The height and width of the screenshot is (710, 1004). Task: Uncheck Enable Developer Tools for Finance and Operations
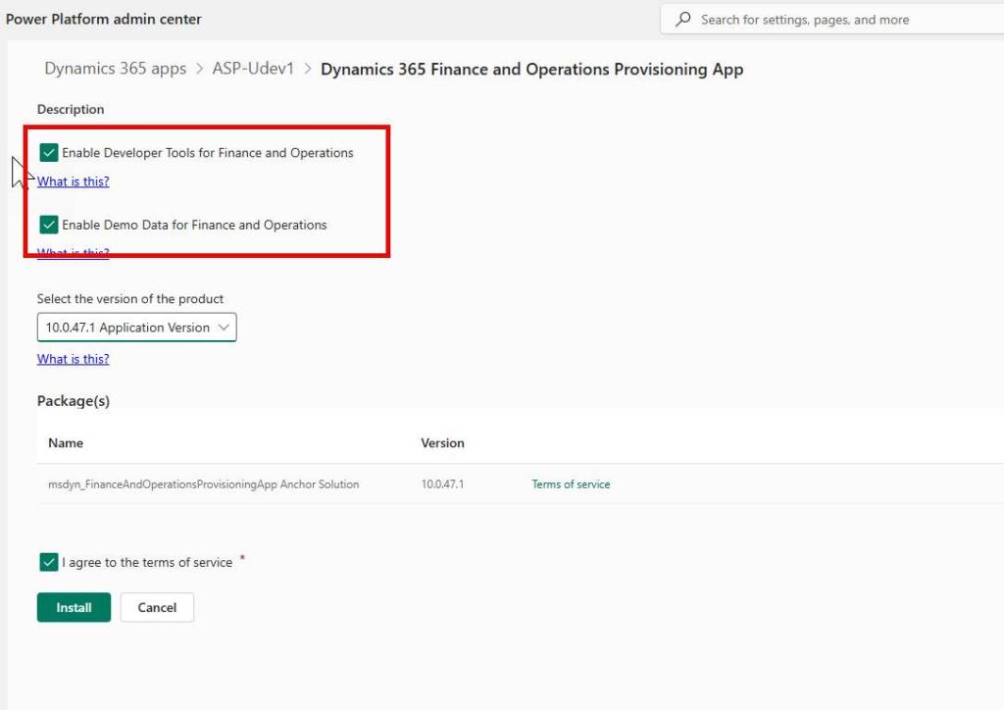tap(49, 153)
